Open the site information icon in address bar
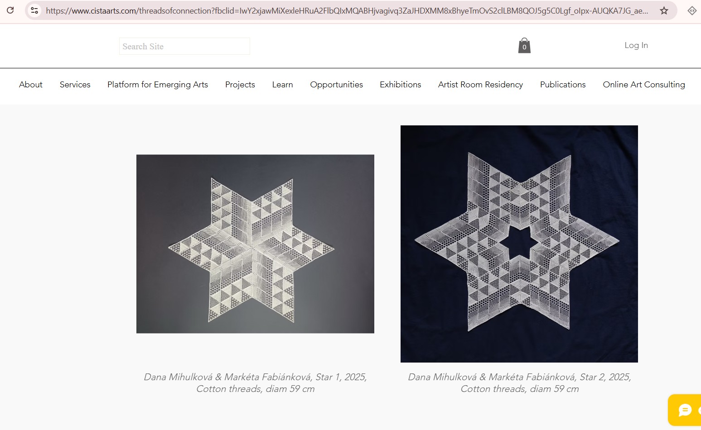The width and height of the screenshot is (701, 430). tap(34, 10)
